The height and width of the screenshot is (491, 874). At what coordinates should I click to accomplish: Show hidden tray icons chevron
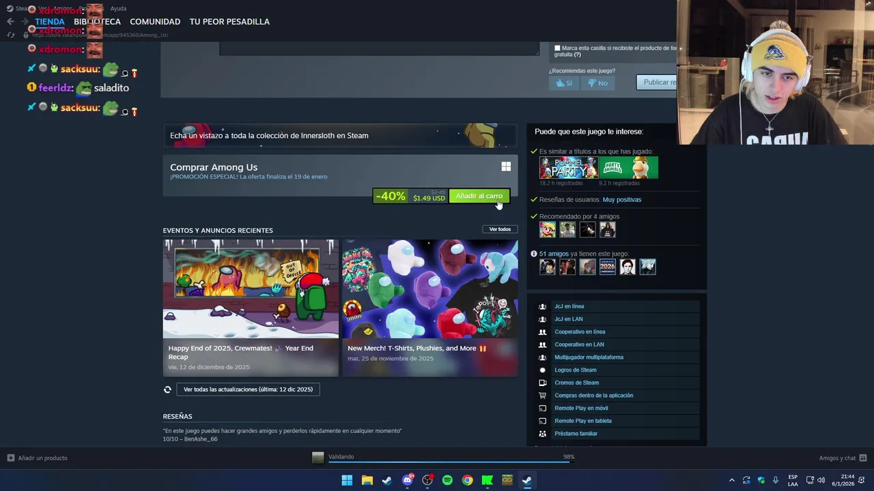(x=732, y=481)
